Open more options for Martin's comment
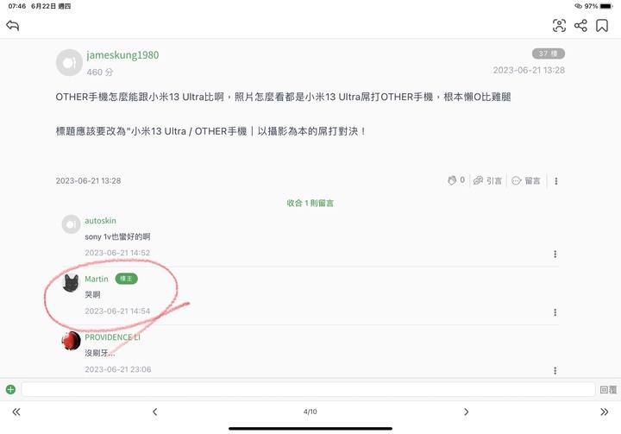This screenshot has height=434, width=621. (x=555, y=312)
